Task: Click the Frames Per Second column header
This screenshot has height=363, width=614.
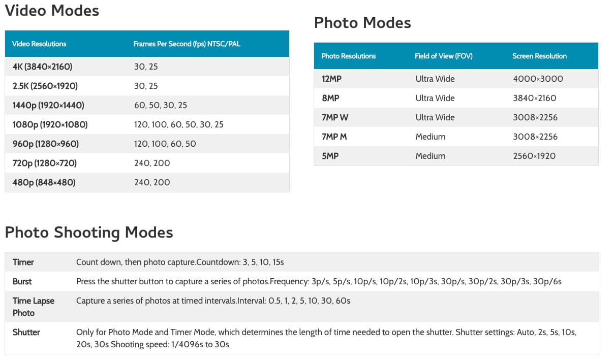Action: click(x=187, y=44)
